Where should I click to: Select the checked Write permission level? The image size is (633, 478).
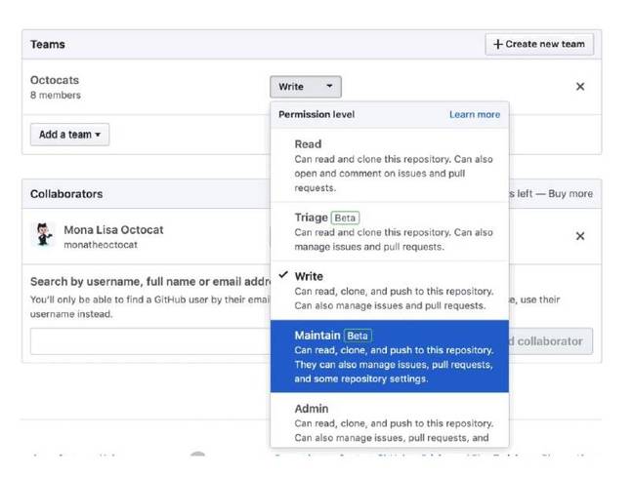[x=390, y=291]
